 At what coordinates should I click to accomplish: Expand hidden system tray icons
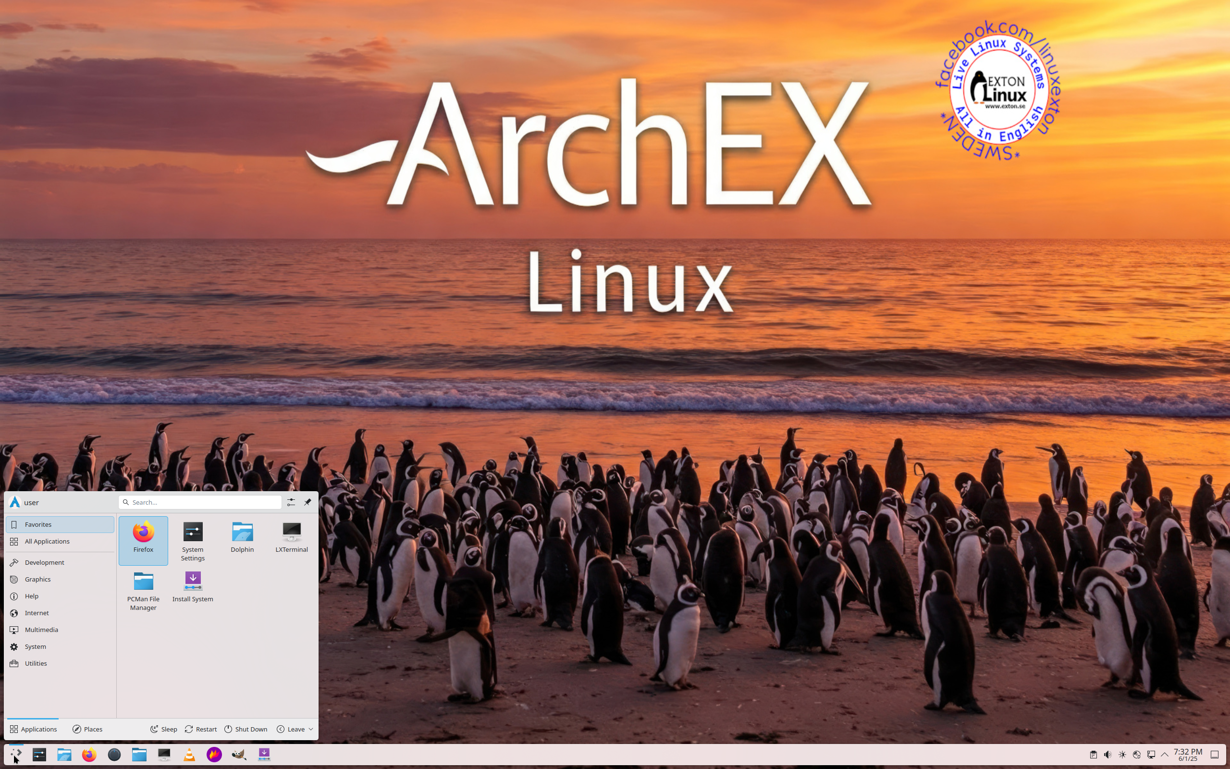(1165, 754)
